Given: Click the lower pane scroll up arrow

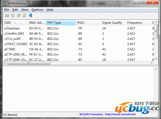Looking at the screenshot, I should pyautogui.click(x=156, y=69).
